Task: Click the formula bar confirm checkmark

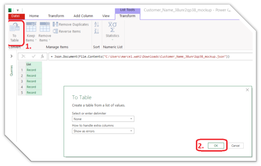Action: coord(33,56)
